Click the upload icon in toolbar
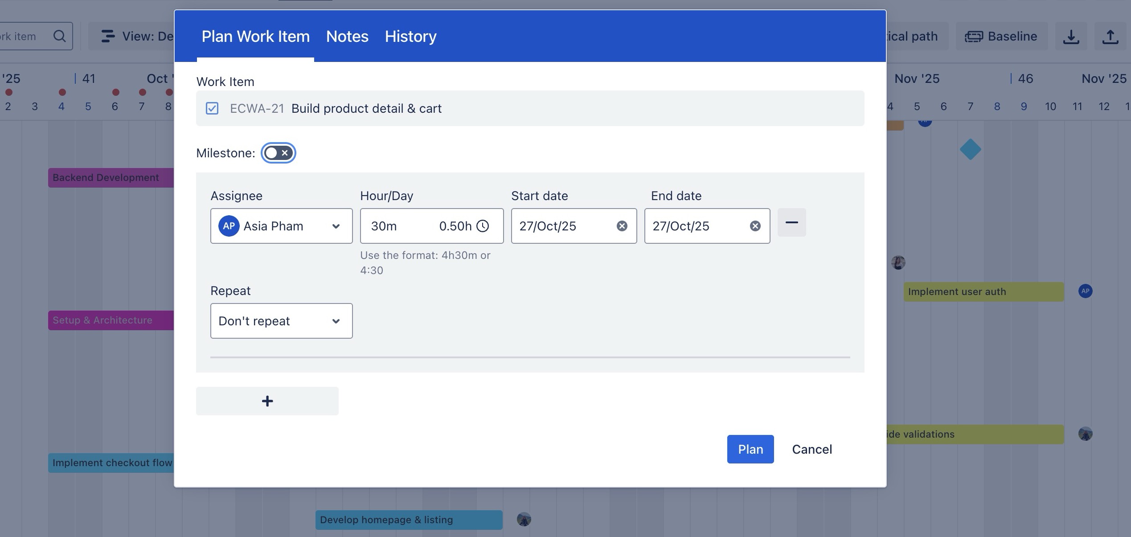 tap(1110, 37)
